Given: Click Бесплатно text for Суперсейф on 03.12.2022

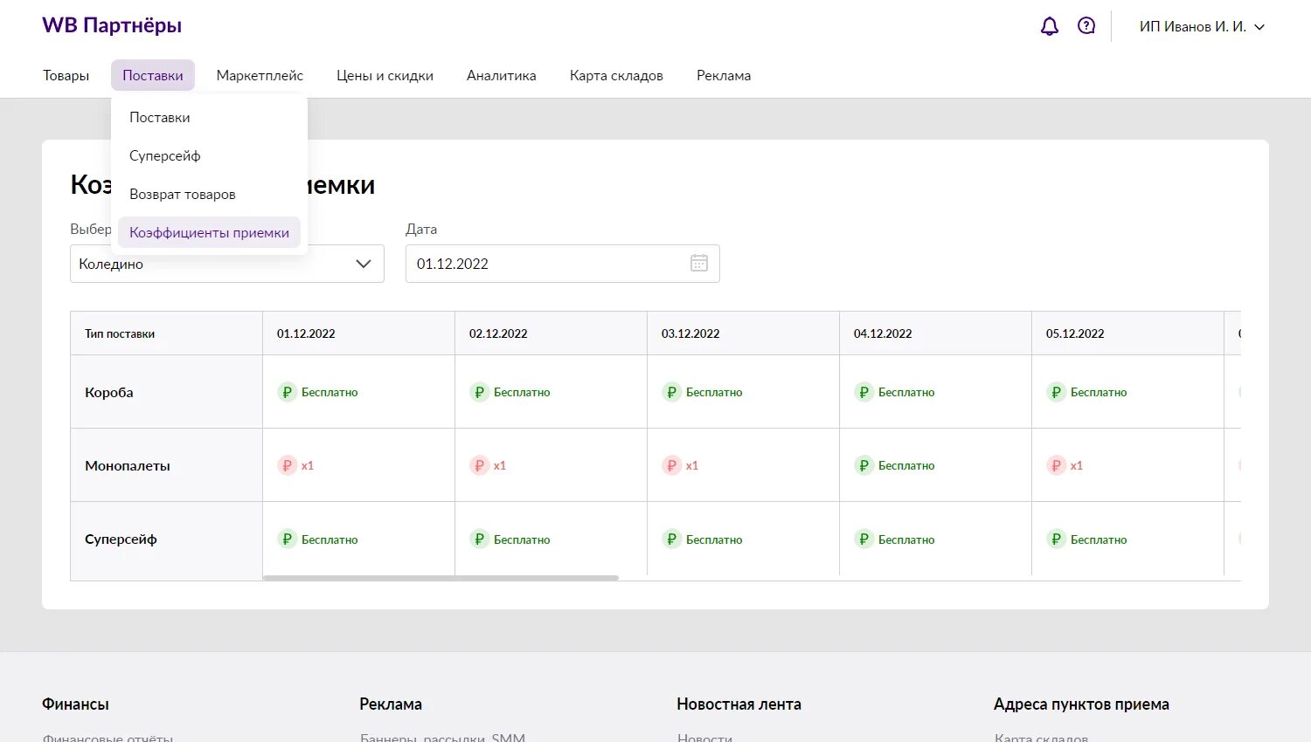Looking at the screenshot, I should pos(714,539).
